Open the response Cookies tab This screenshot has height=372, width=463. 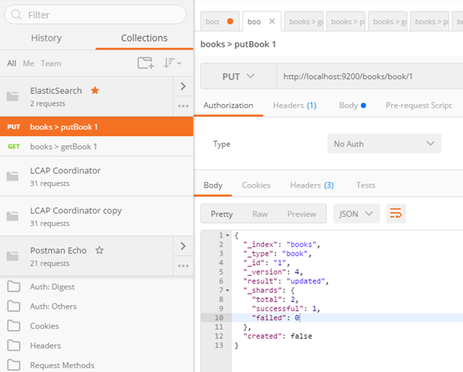[x=256, y=185]
